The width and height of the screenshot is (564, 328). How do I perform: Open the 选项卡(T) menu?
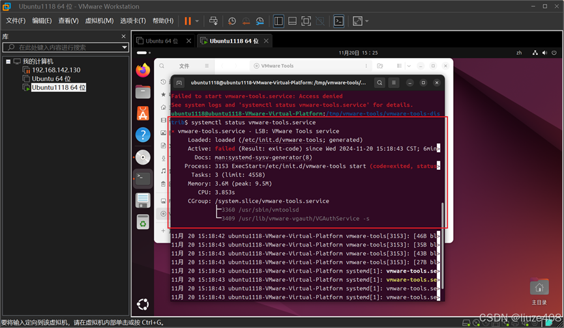click(133, 21)
